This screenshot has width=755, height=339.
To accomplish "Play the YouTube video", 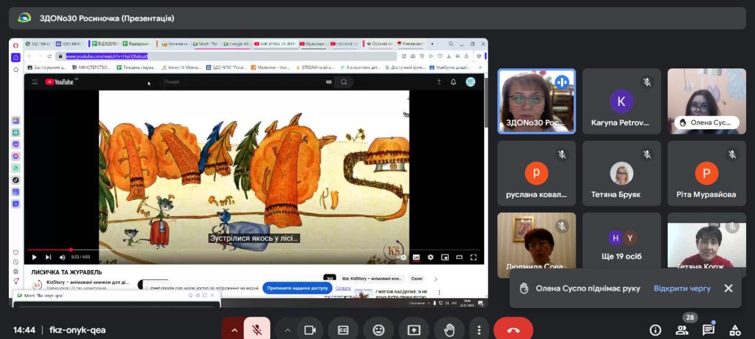I will pos(34,257).
